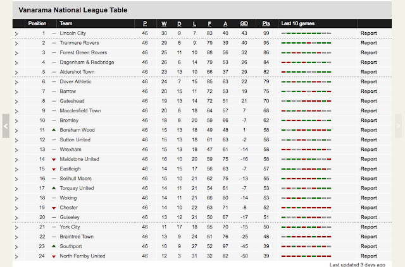Open Report link for Lincoln City
Viewport: 405px width, 267px height.
pos(368,33)
